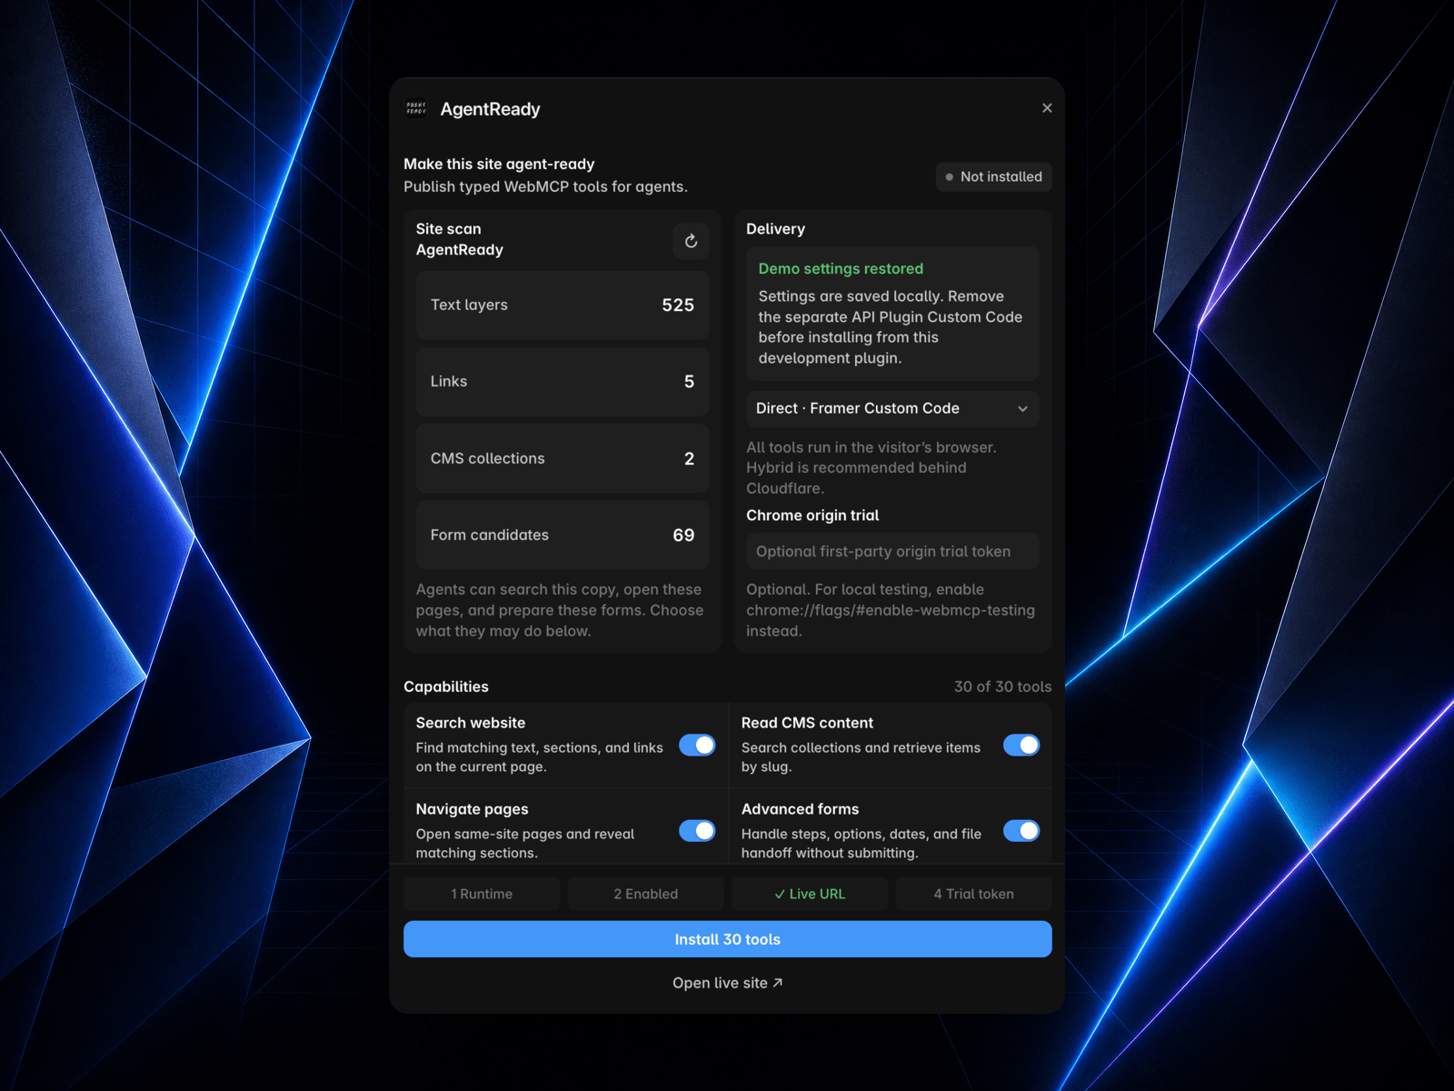Click the "Capabilities" section heading
Viewport: 1454px width, 1091px height.
tap(446, 686)
